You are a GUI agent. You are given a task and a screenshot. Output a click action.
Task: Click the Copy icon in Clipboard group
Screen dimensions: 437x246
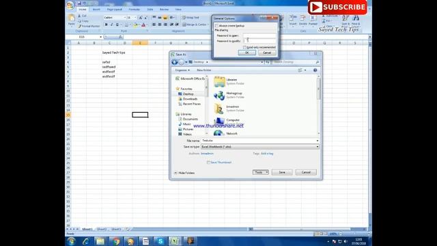[79, 21]
